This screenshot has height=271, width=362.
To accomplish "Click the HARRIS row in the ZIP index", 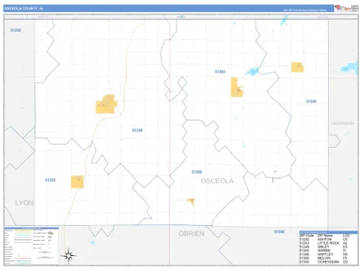I will [x=324, y=251].
